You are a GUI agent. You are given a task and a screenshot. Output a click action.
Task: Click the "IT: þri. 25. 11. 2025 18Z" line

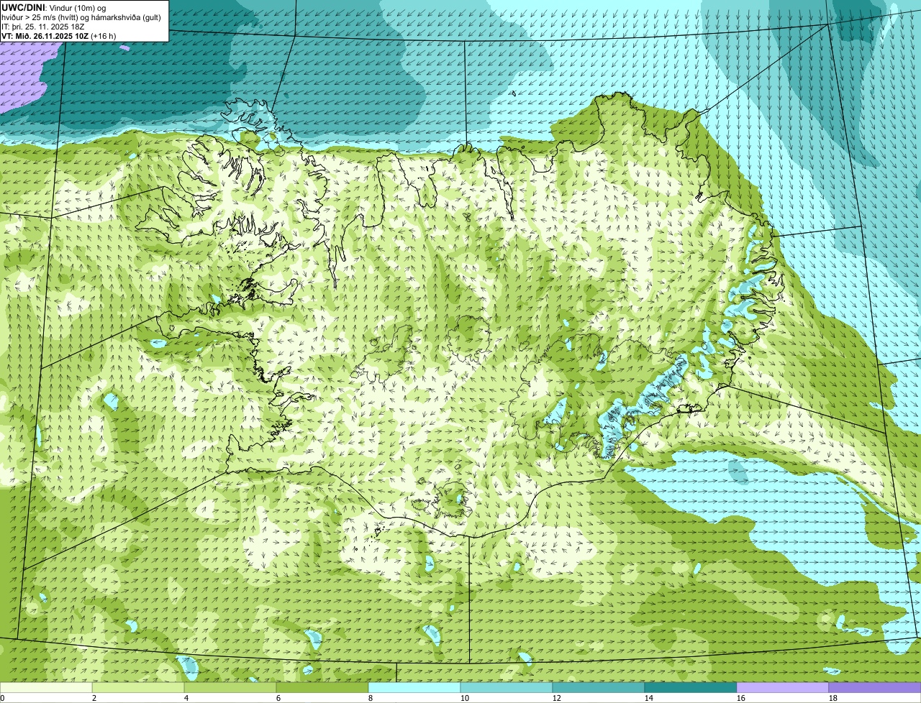point(43,26)
